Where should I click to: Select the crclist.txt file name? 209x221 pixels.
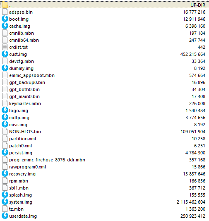pyautogui.click(x=18, y=47)
